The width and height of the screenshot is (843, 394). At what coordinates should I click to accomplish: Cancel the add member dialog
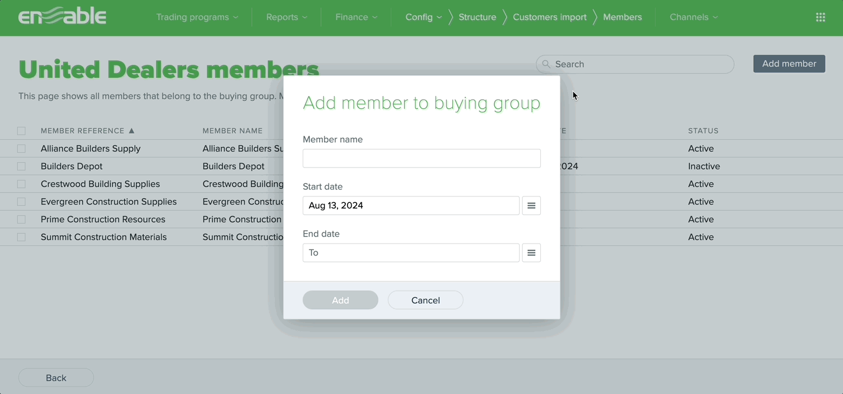click(426, 300)
